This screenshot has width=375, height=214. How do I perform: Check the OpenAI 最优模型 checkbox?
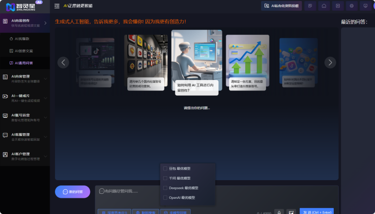coord(165,197)
